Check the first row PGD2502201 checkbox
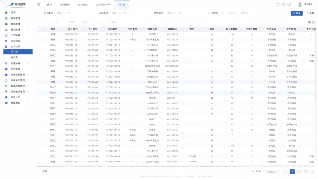The height and width of the screenshot is (179, 318). tap(39, 34)
